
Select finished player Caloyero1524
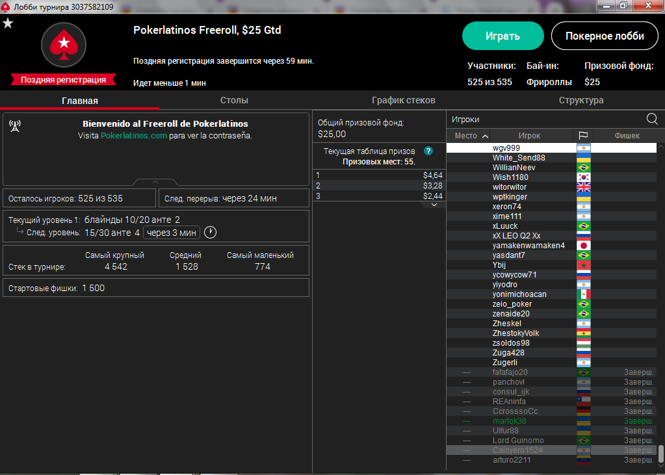pyautogui.click(x=552, y=450)
